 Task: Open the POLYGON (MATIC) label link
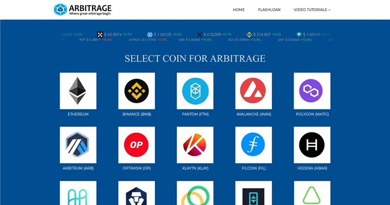(312, 114)
